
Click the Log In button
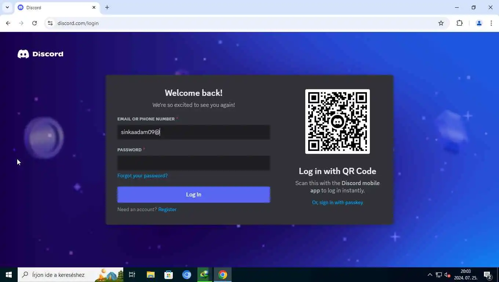[194, 195]
